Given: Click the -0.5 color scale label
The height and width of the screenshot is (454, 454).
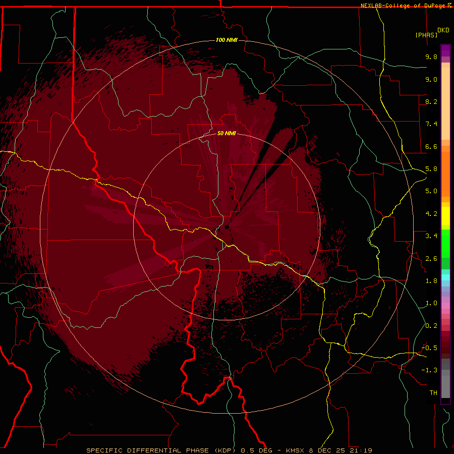Looking at the screenshot, I should (x=429, y=348).
